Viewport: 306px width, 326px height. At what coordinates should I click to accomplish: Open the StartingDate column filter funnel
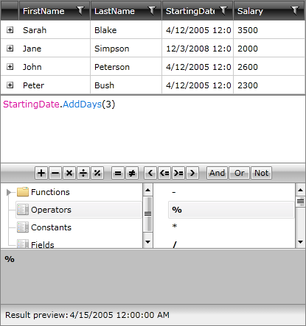click(x=223, y=10)
